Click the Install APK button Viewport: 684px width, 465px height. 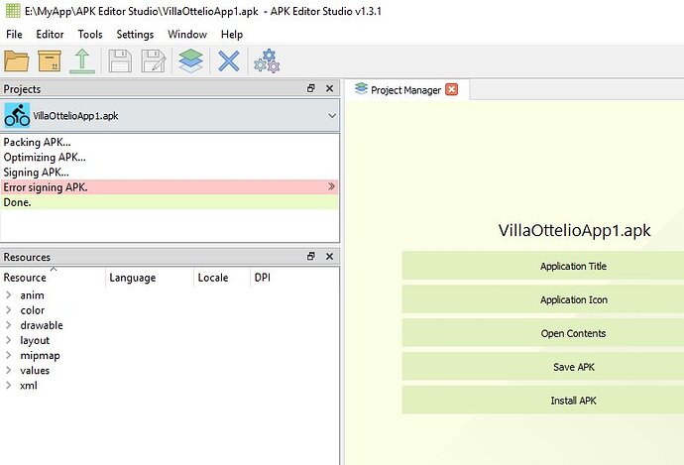coord(542,400)
